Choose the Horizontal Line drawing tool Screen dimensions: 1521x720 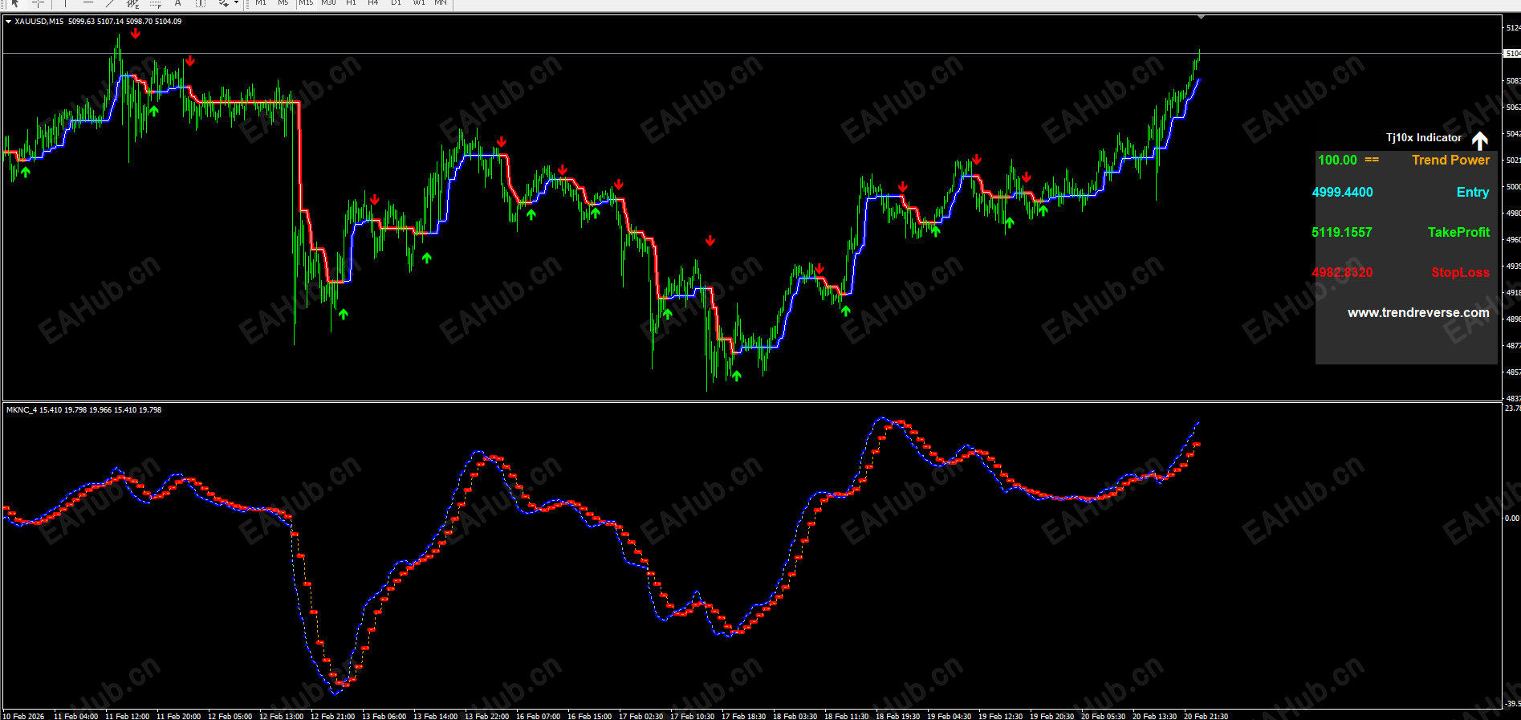tap(88, 3)
